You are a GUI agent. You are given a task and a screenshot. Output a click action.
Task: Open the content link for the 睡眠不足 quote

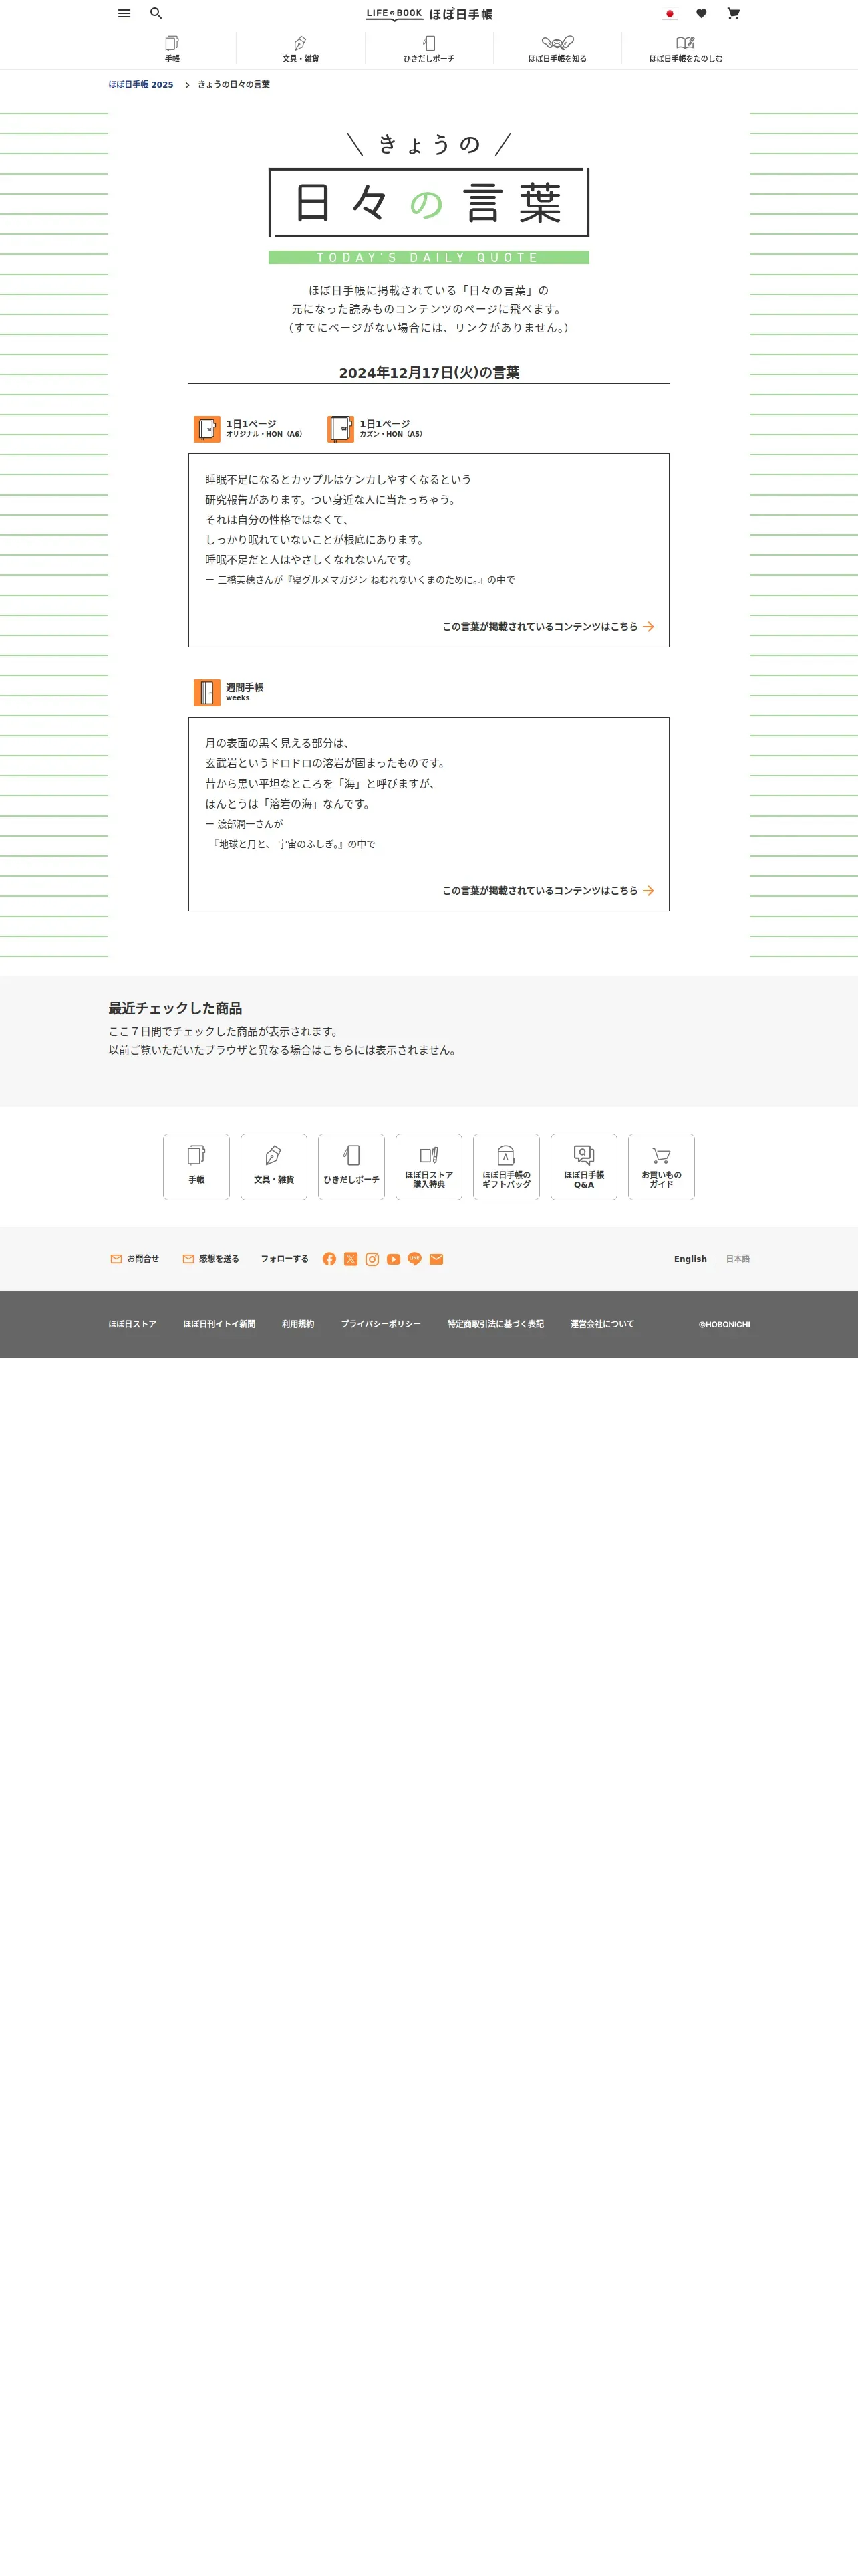pyautogui.click(x=549, y=627)
